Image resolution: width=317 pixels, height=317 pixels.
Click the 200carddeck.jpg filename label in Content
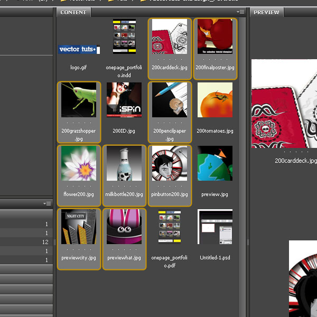(170, 68)
